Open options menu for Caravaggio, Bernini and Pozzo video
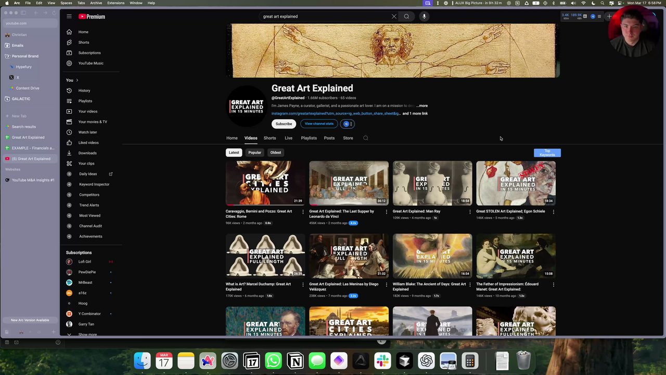 303,212
